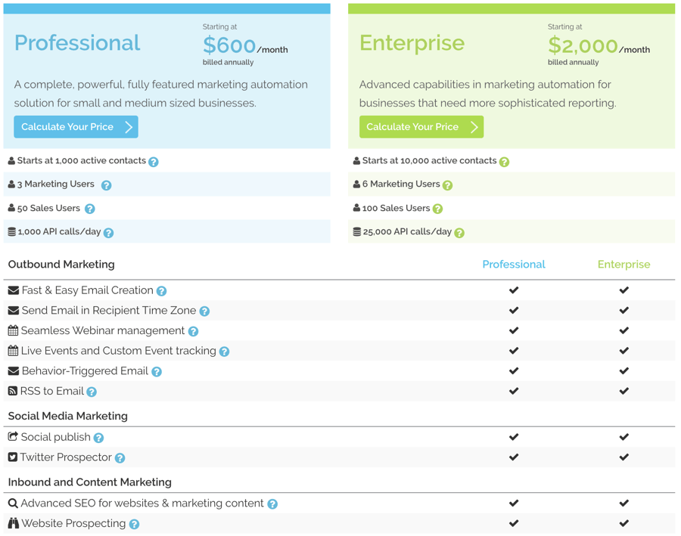
Task: Select the Enterprise column header
Action: coord(623,265)
